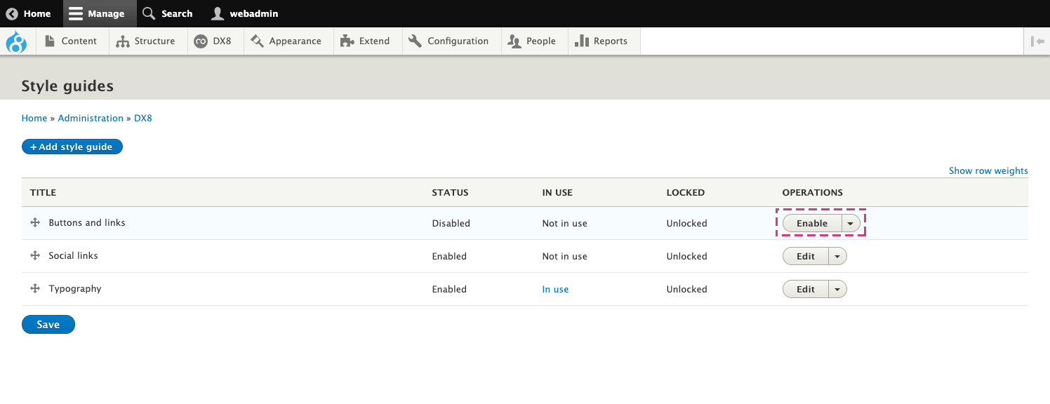Click the Social links row drag handle
Image resolution: width=1050 pixels, height=404 pixels.
click(35, 256)
